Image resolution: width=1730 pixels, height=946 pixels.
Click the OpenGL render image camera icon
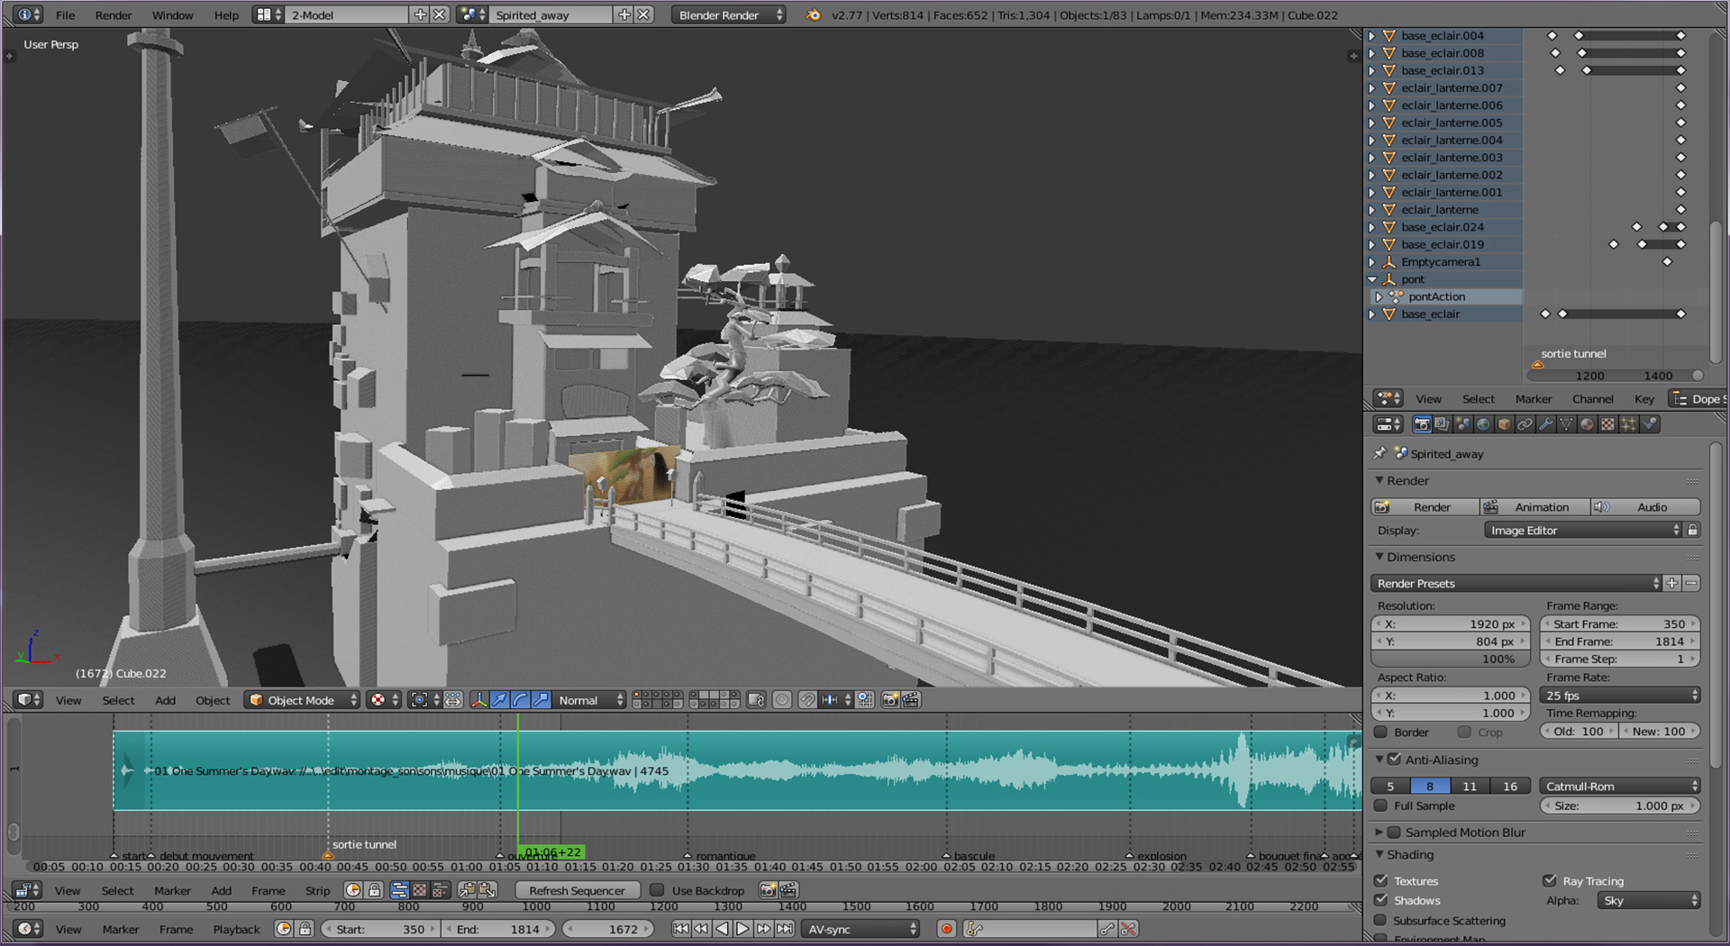coord(890,700)
